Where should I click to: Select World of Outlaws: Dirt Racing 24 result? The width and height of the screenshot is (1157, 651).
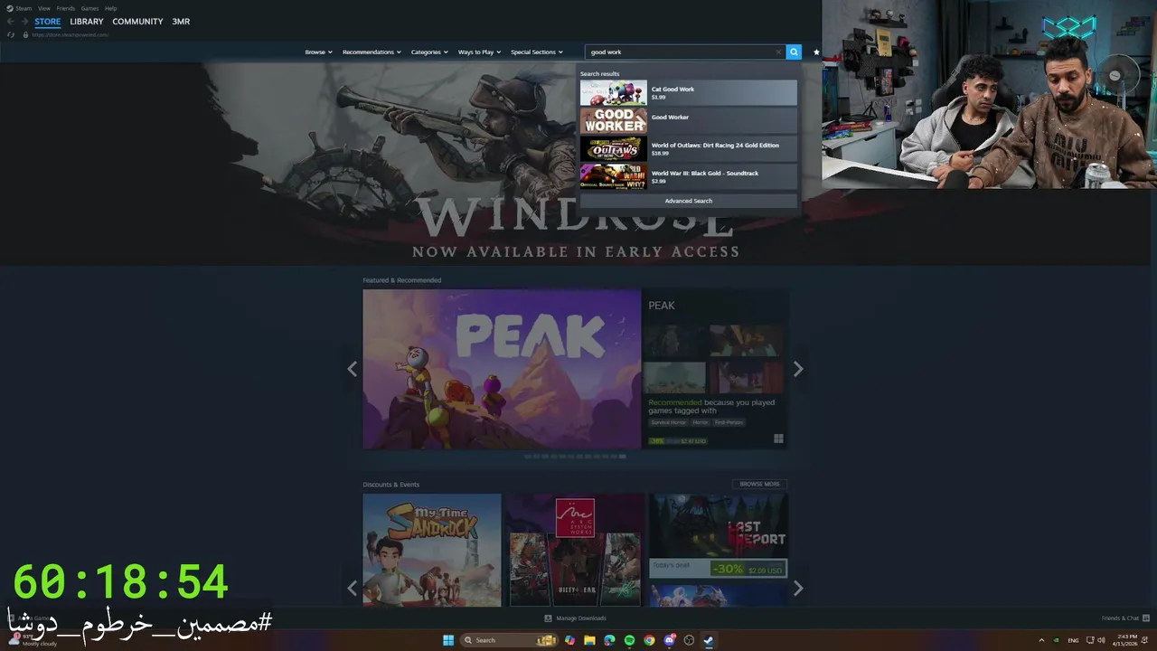click(689, 148)
